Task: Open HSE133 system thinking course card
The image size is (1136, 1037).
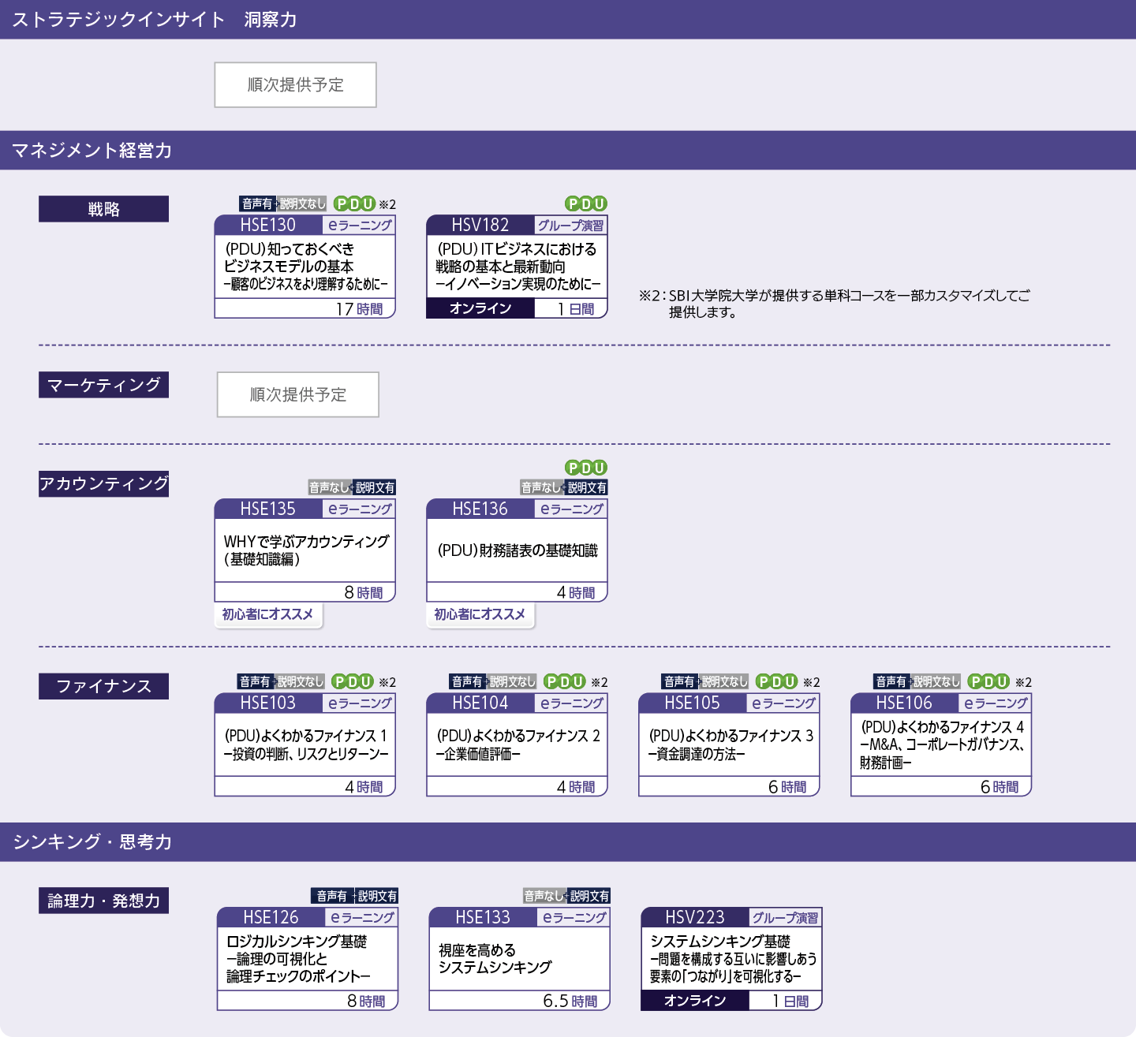Action: pos(520,959)
